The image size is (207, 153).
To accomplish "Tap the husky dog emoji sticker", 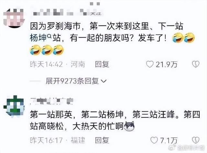I will (x=129, y=126).
